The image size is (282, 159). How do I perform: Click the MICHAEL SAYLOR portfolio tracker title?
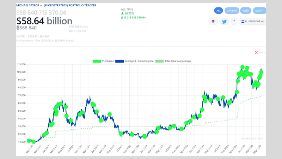coord(56,5)
